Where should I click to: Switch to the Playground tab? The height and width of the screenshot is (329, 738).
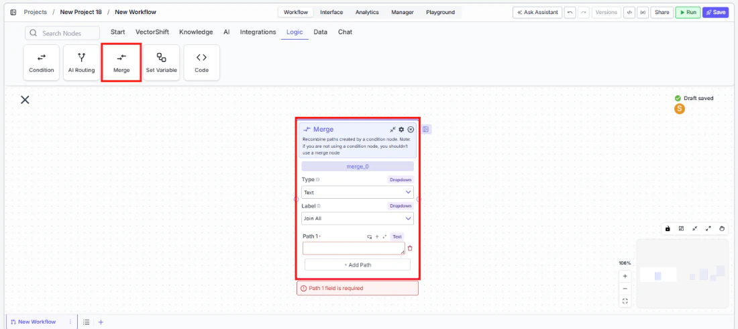pyautogui.click(x=441, y=12)
